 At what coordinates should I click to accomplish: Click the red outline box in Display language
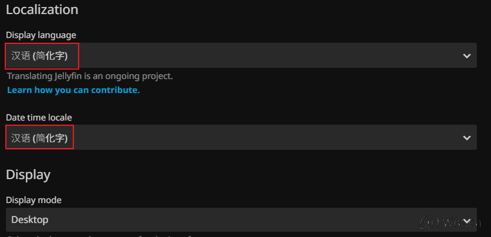point(42,46)
